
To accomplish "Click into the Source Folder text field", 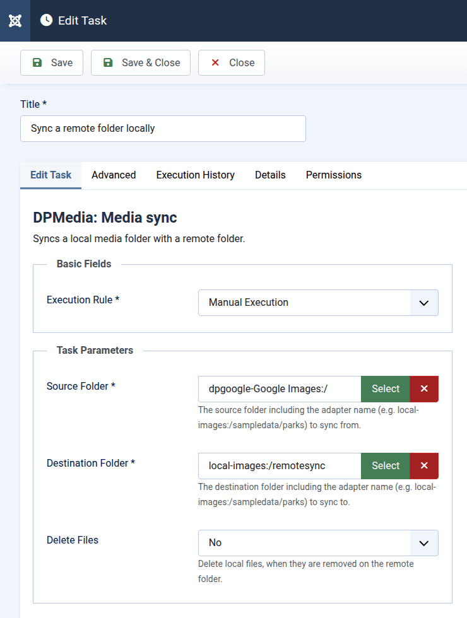I will (x=280, y=388).
